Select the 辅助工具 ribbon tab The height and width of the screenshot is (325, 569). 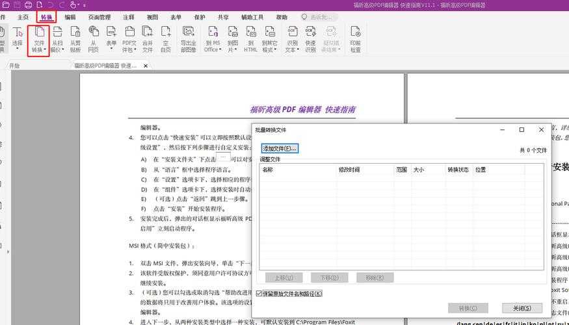pyautogui.click(x=252, y=17)
